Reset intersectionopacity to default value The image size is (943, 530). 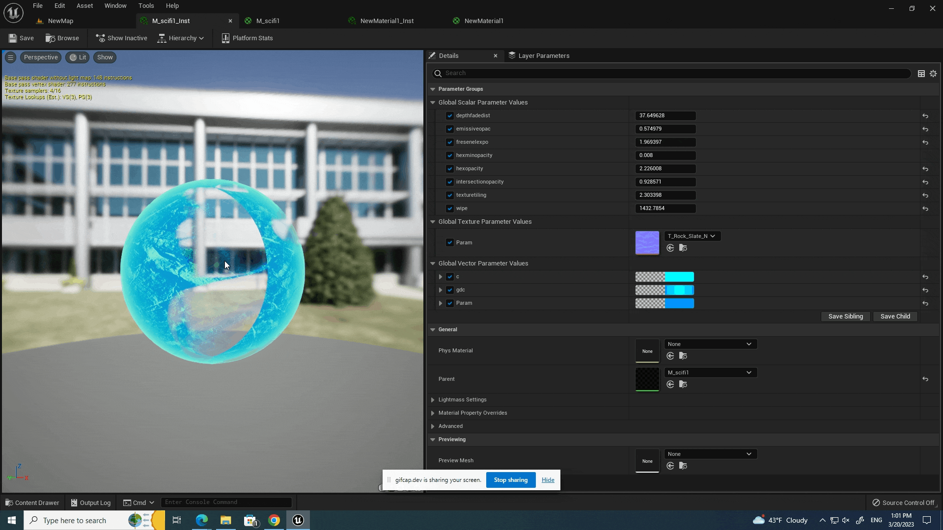[x=925, y=182]
